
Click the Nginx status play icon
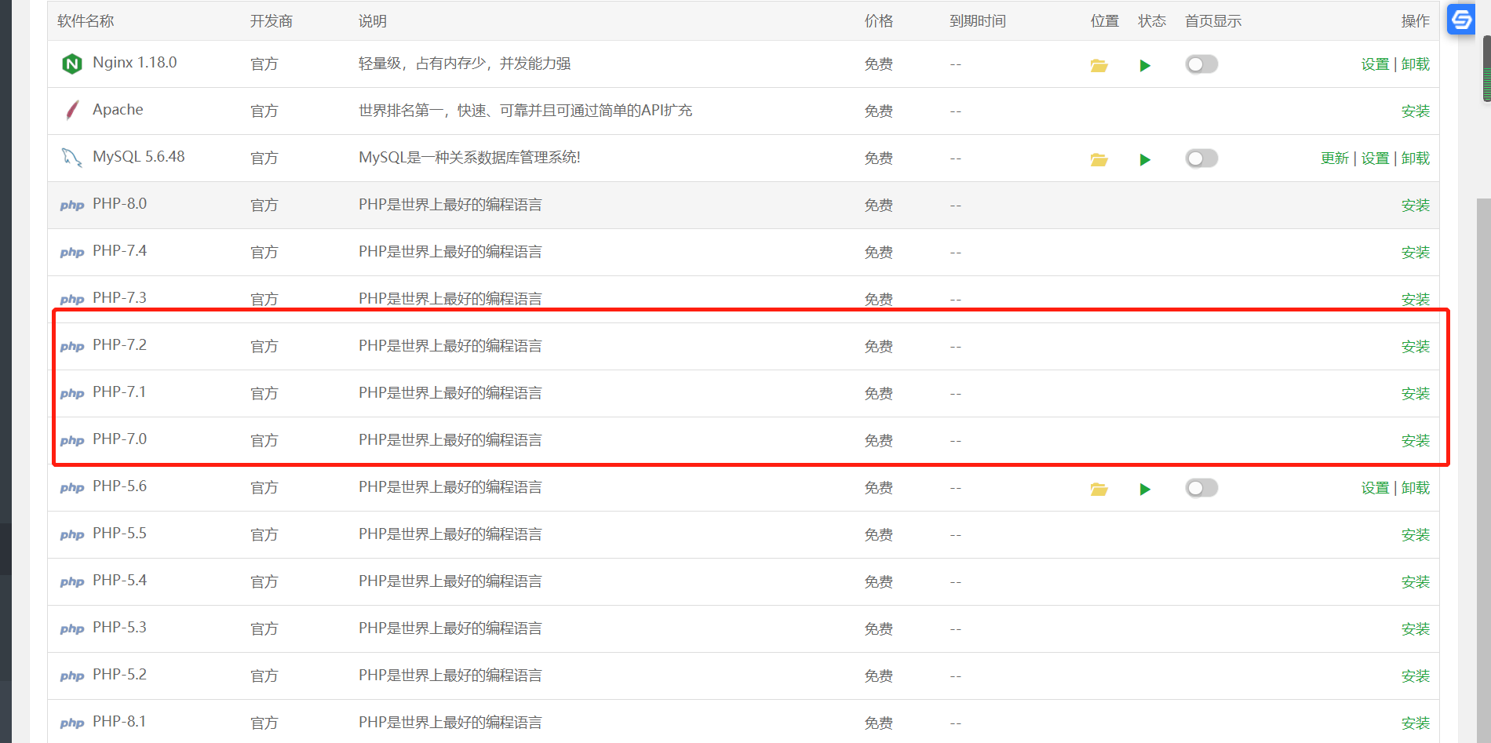pyautogui.click(x=1145, y=65)
